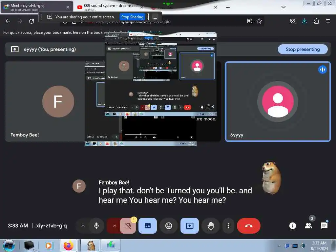Open the media player taskbar icon

coord(49,245)
